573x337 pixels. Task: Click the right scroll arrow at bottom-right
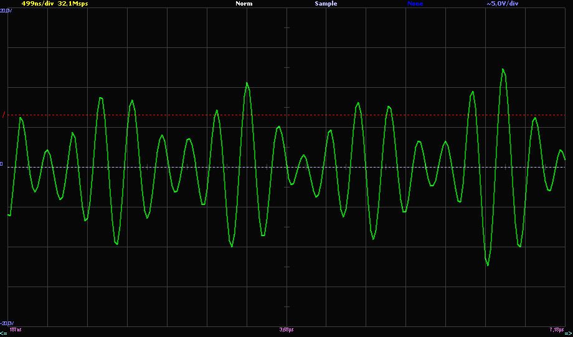[x=568, y=333]
